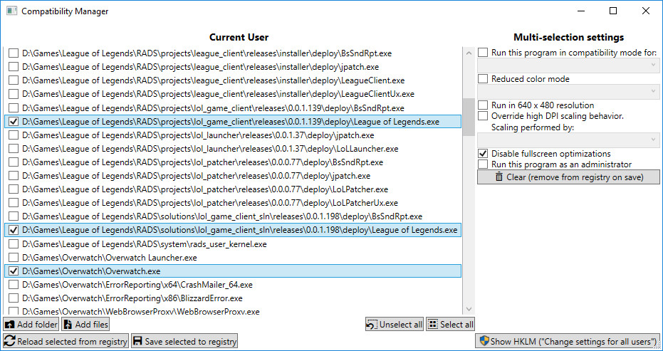Click the Unselect all undo icon
Viewport: 663px width, 351px height.
coord(372,325)
